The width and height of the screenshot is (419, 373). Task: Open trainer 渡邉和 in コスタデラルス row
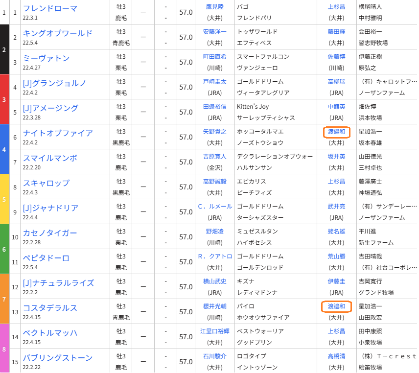click(x=336, y=306)
